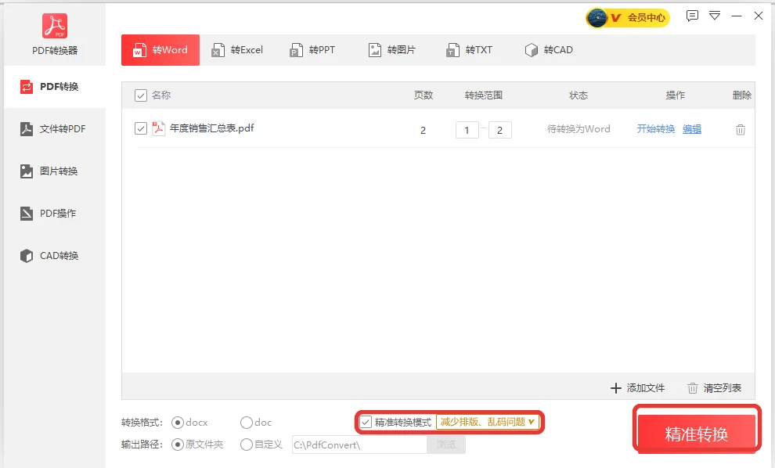Toggle the 精准转换模式 checkbox
This screenshot has width=775, height=468.
click(366, 422)
